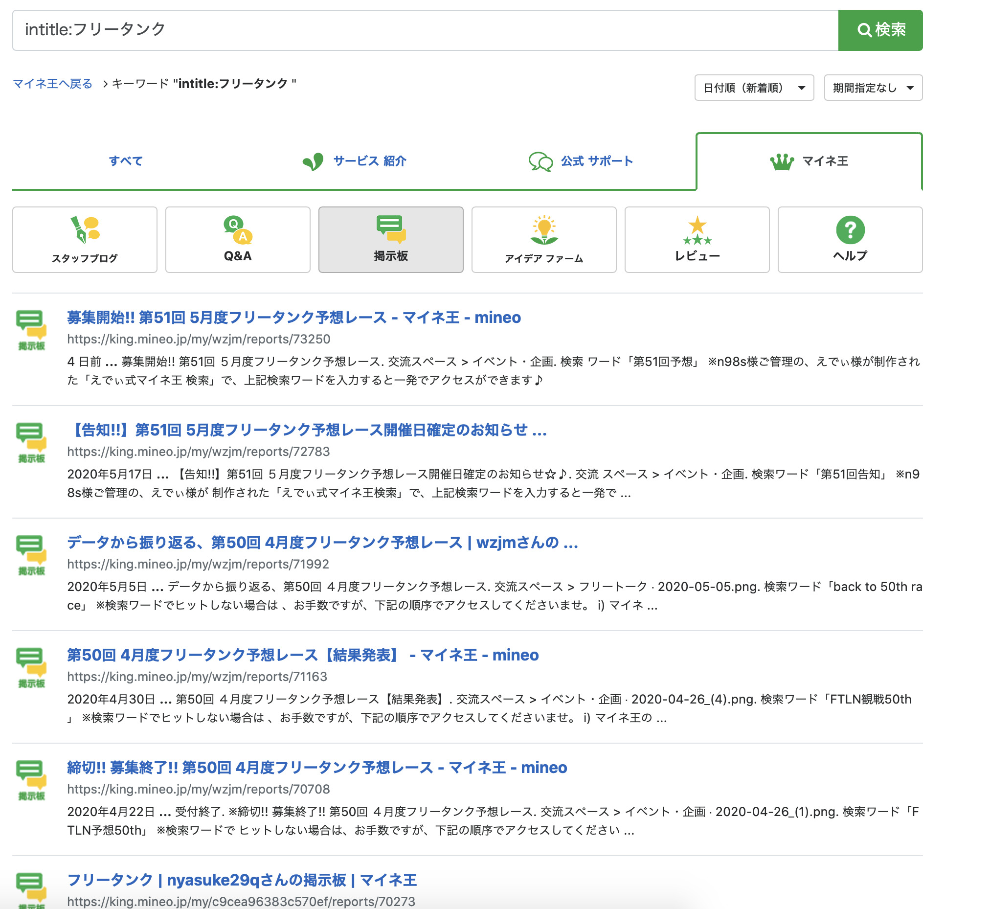This screenshot has height=909, width=990.
Task: Click the green 検索 search button
Action: point(880,30)
